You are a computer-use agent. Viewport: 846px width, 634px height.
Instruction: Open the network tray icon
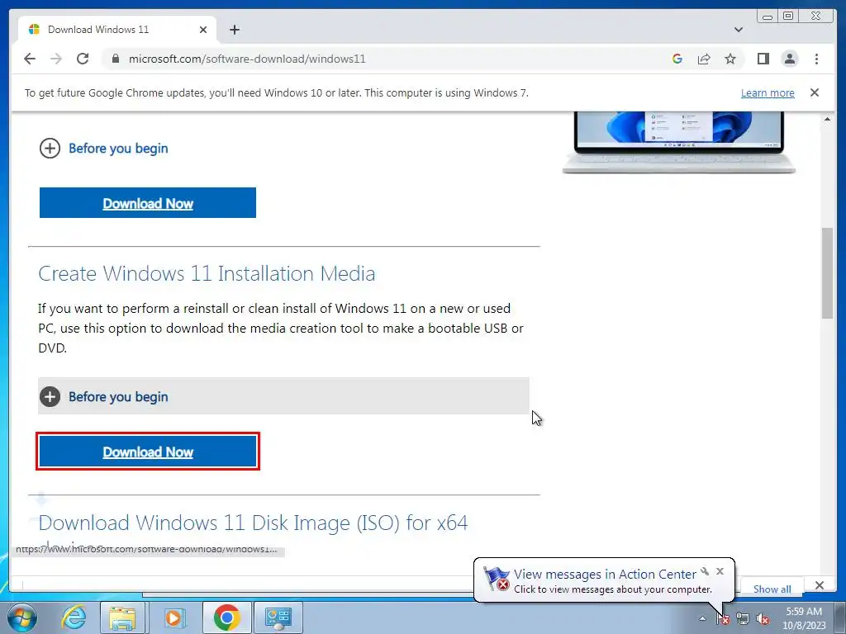click(743, 619)
